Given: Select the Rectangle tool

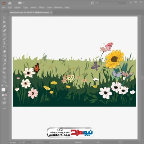Looking at the screenshot, I should 4,35.
